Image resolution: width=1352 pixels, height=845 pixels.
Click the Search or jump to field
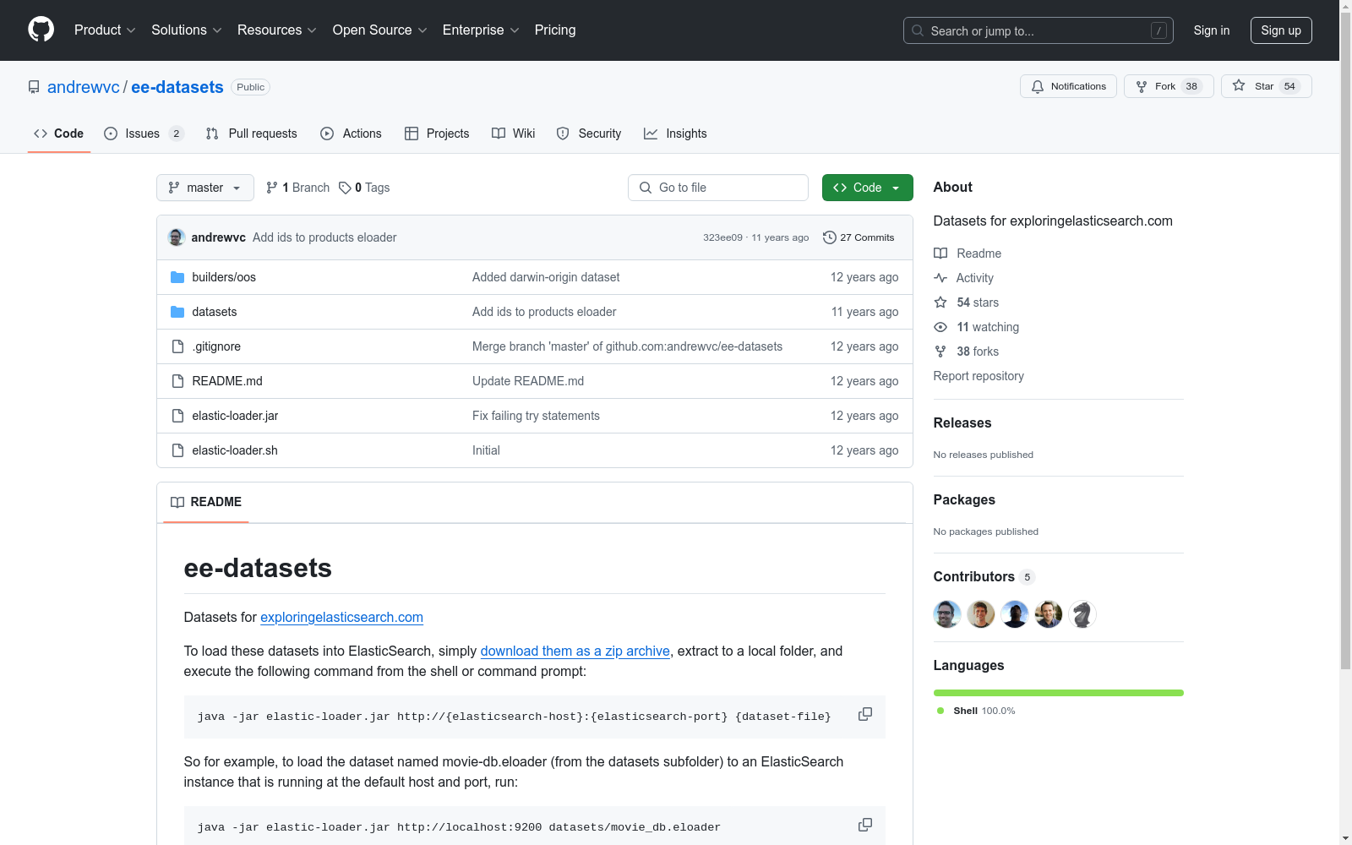1039,30
